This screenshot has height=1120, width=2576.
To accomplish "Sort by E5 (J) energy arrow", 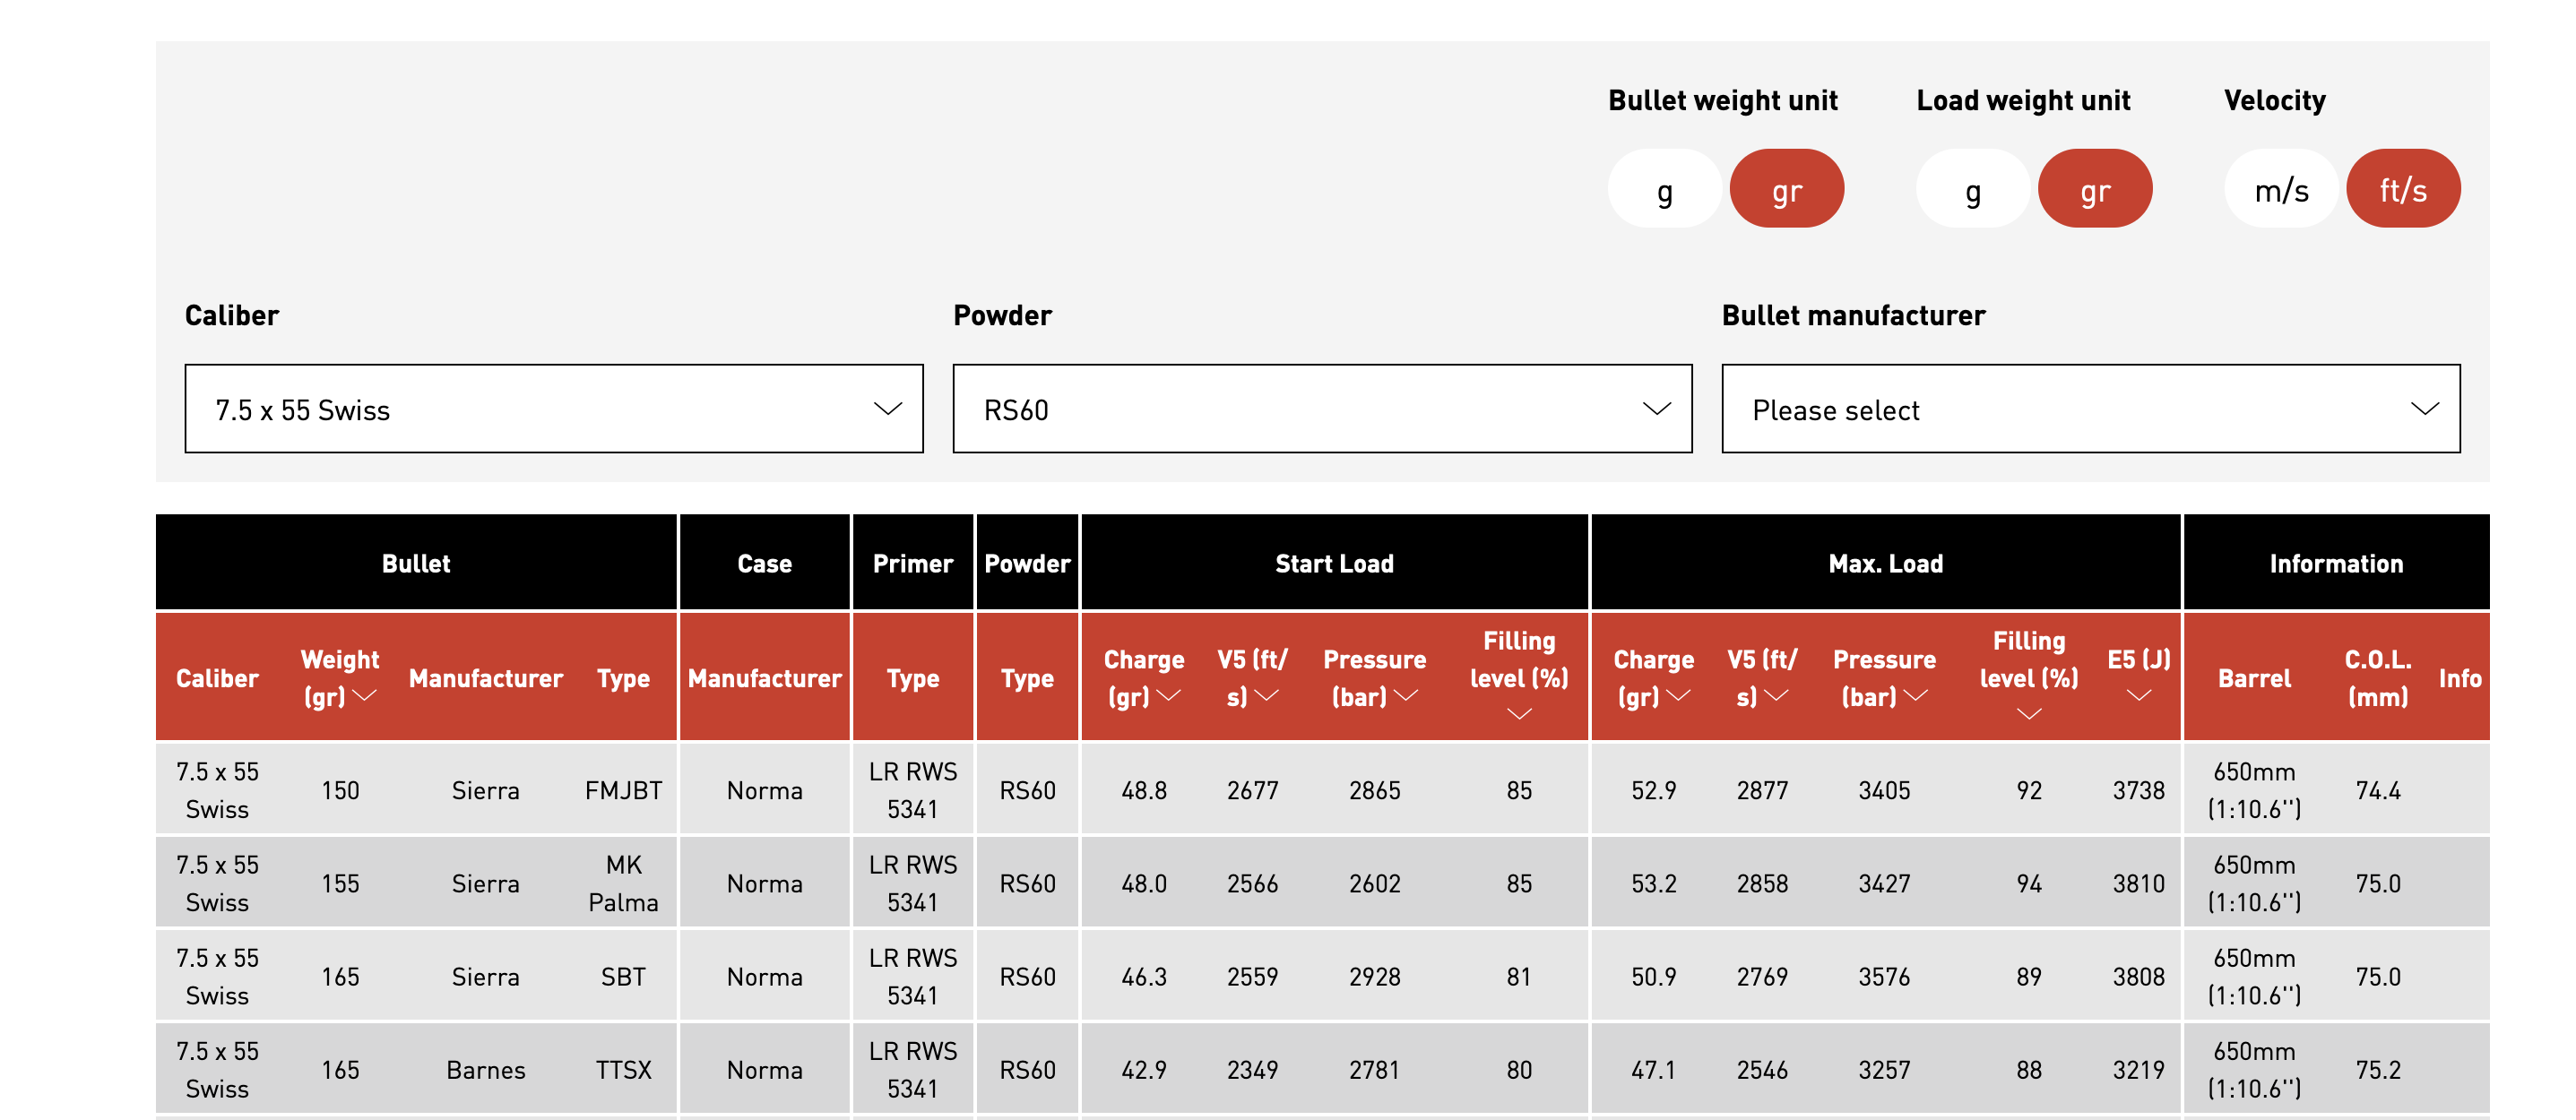I will 2138,696.
